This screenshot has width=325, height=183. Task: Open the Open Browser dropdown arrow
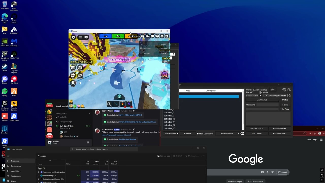coord(238,133)
